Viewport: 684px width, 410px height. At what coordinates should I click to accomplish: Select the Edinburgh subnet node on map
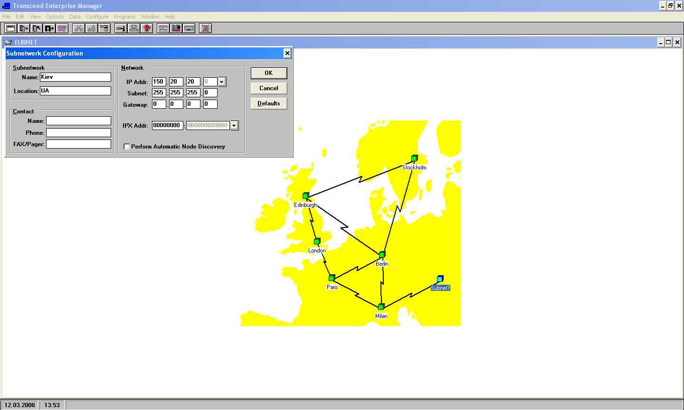pos(305,196)
